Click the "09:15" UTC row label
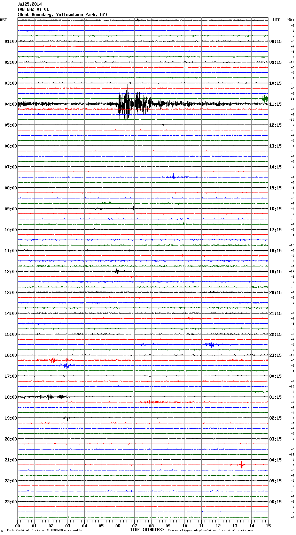Viewport: 296px width, 535px height. coord(275,62)
